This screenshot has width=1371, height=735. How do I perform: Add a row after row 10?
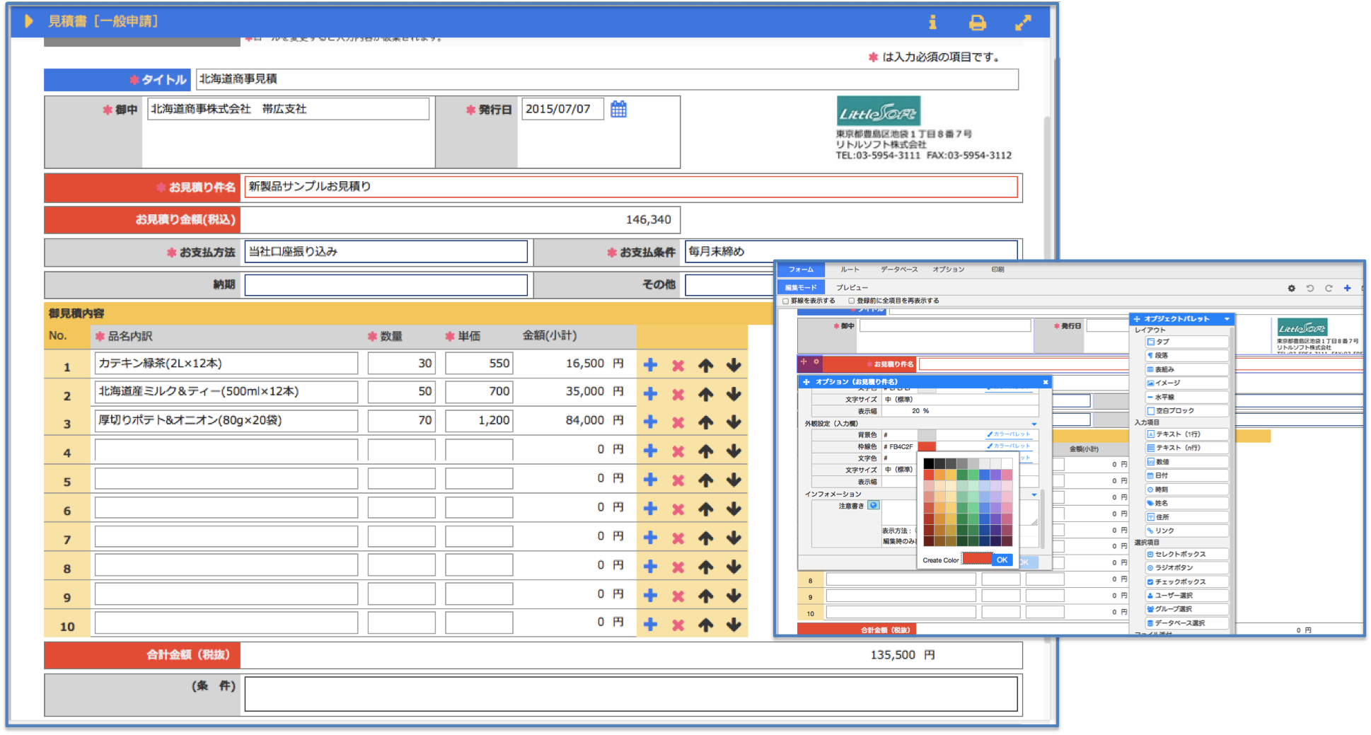click(650, 625)
